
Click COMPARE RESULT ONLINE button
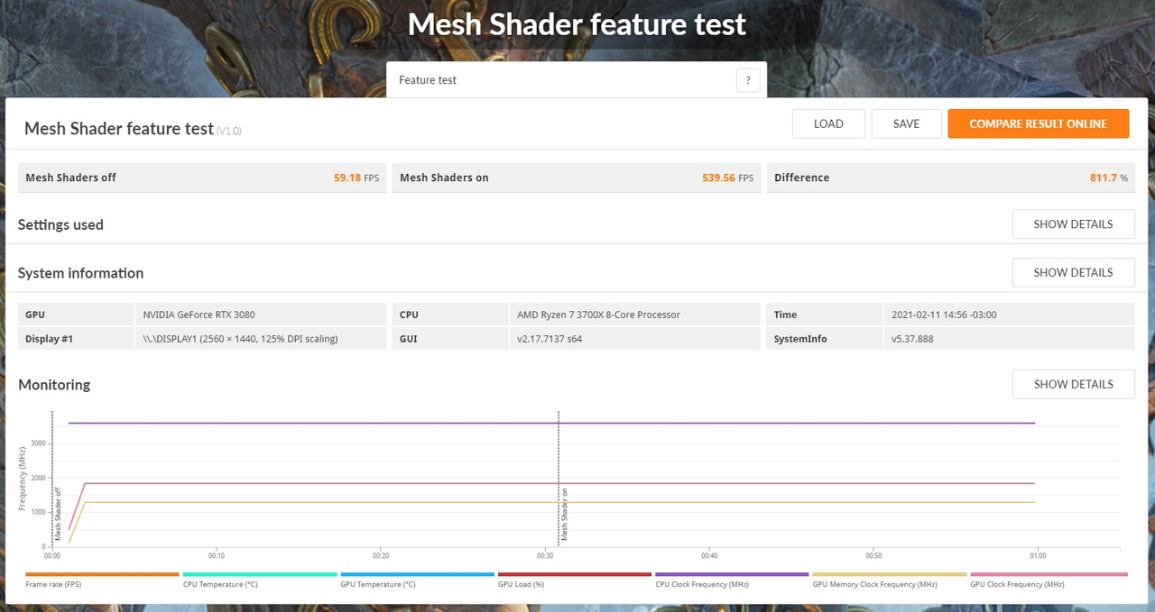pos(1038,123)
